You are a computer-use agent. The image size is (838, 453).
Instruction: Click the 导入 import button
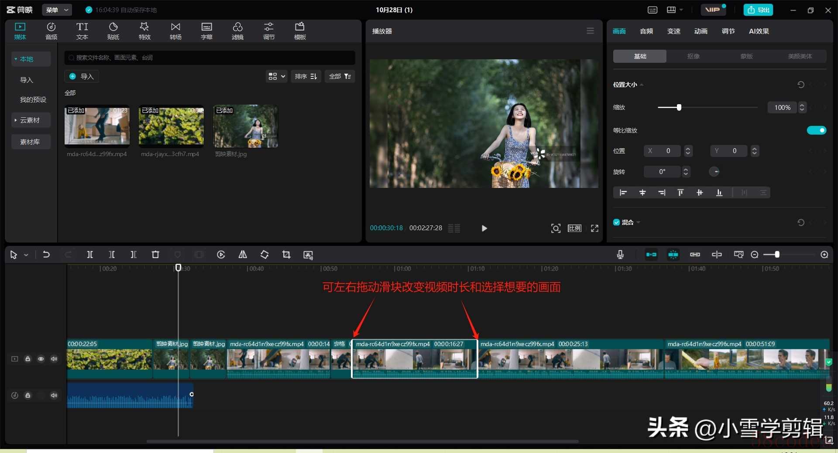tap(82, 76)
